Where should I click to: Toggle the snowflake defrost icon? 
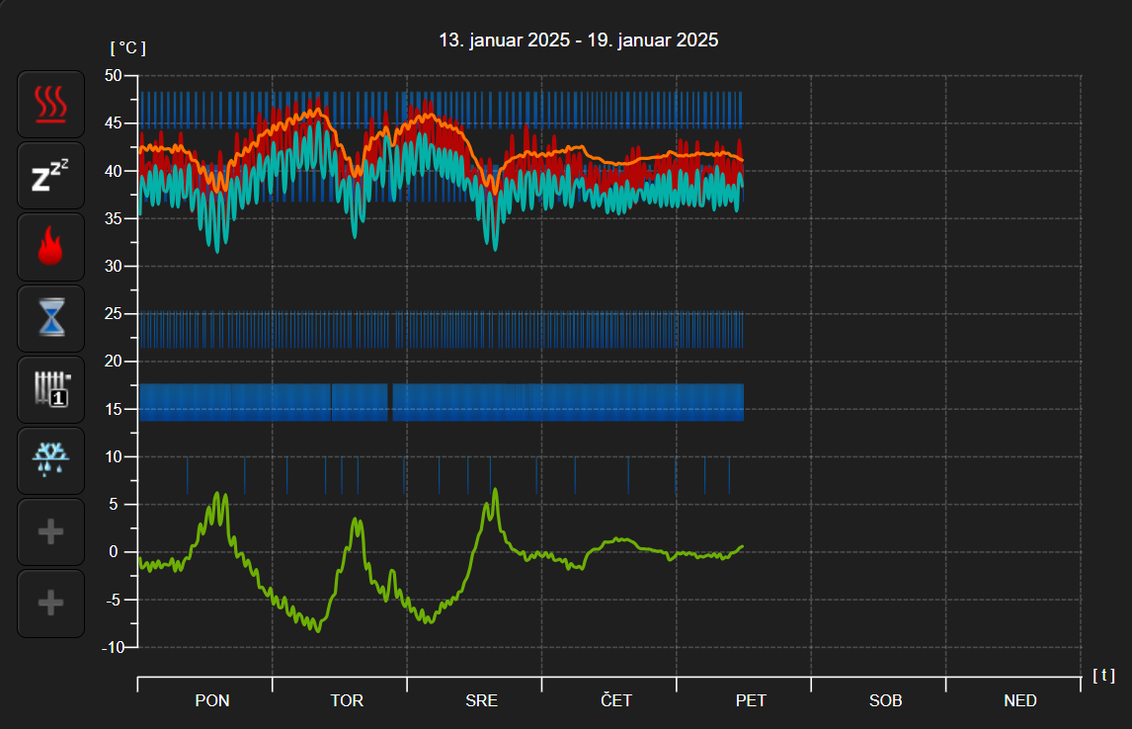[51, 460]
